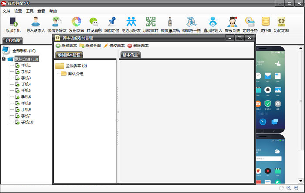Select the 站街定位 pin icon
305x193 pixels.
[112, 24]
